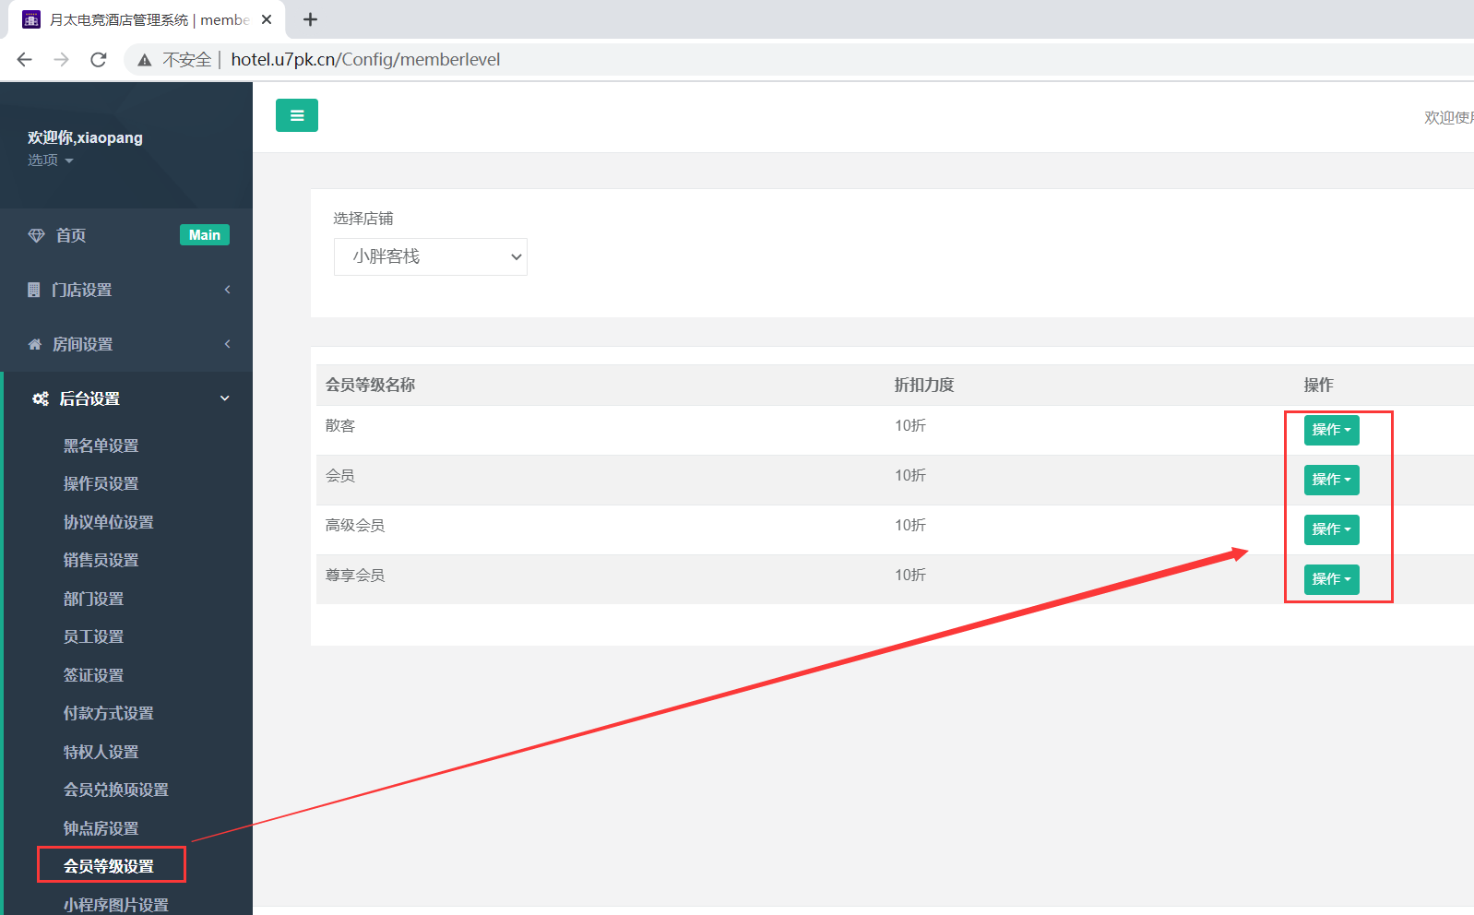Click the 10折 discount for 散客
Screen dimensions: 1474x915
910,425
